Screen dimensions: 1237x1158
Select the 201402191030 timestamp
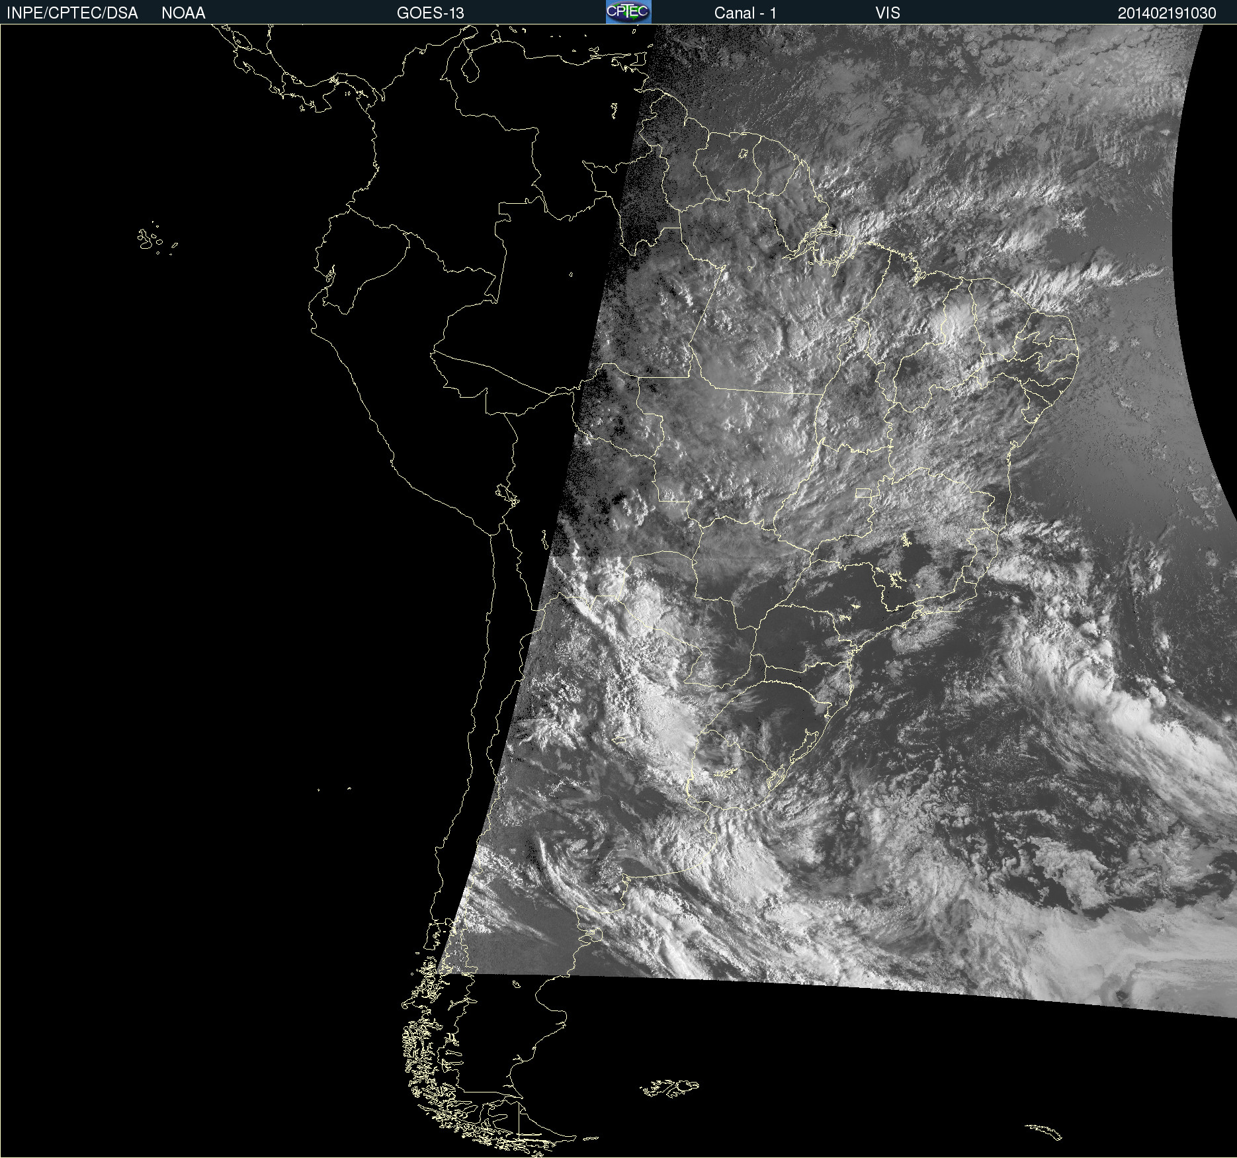pyautogui.click(x=1167, y=13)
